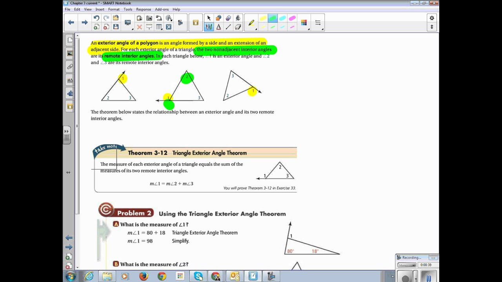Open the Attachments paperclip tab

[x=70, y=67]
